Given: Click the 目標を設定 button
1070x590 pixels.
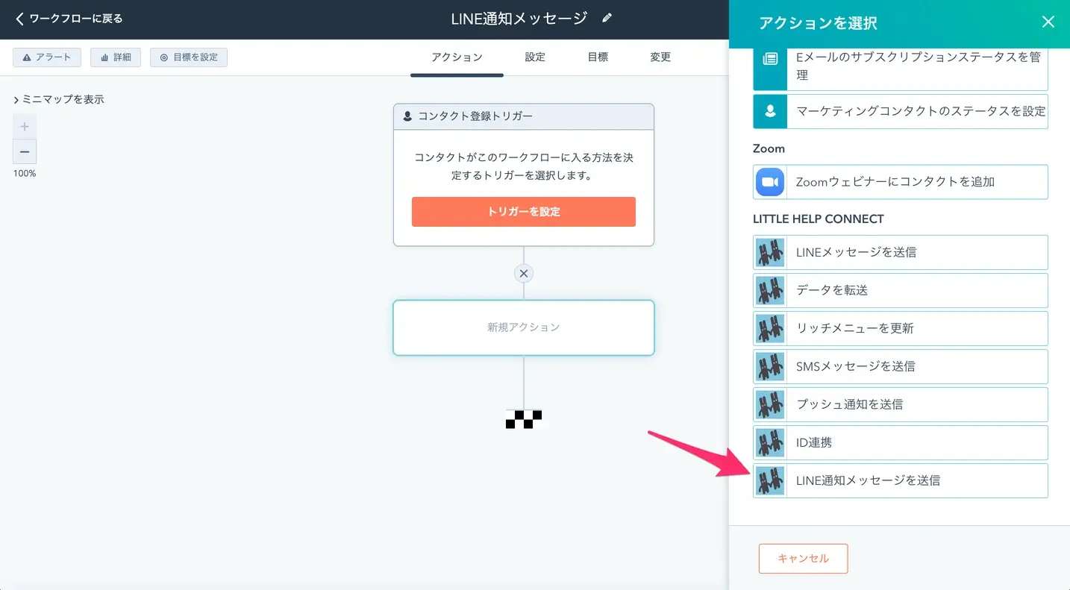Looking at the screenshot, I should 189,57.
